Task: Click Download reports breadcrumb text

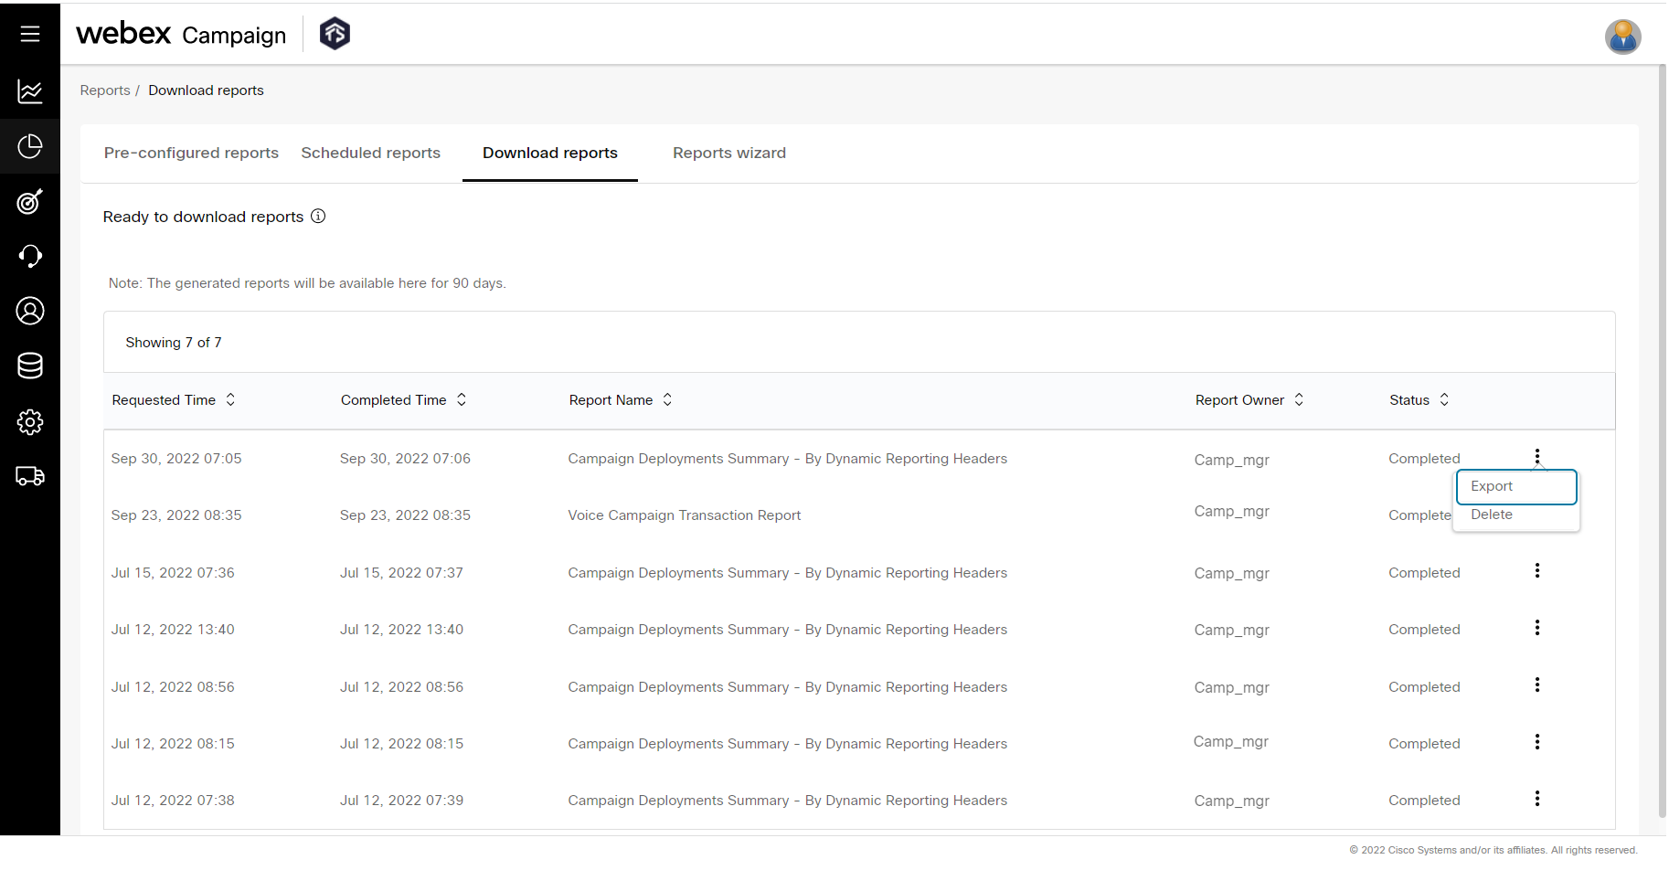Action: pos(206,90)
